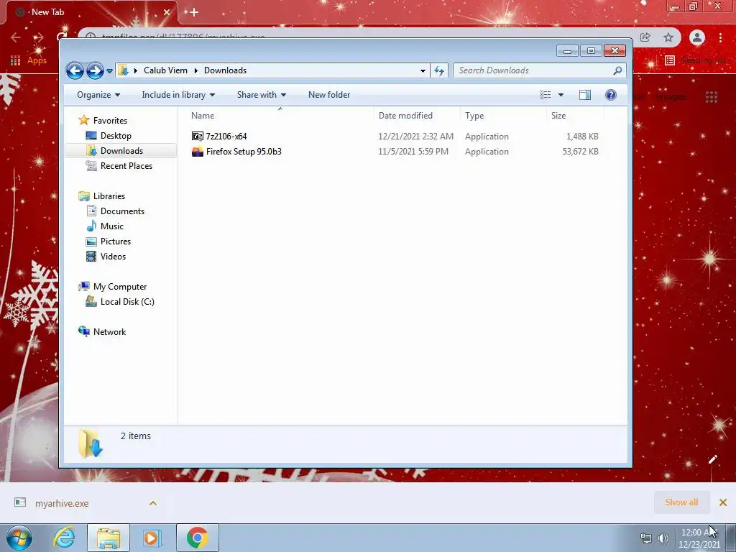Close the New Tab tab in Chrome
This screenshot has width=736, height=552.
click(167, 12)
